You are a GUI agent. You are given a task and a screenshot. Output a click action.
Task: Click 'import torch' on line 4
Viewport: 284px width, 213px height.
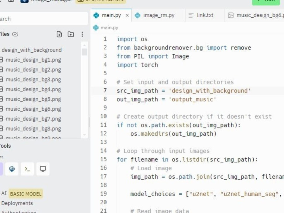coord(137,65)
